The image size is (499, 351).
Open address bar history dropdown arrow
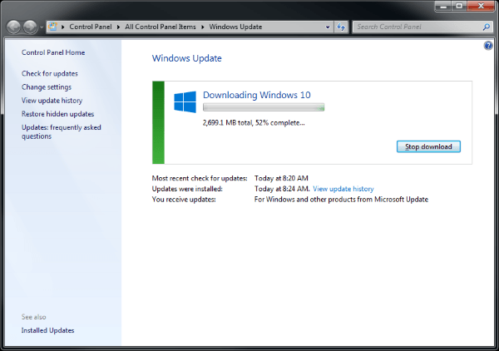click(328, 27)
